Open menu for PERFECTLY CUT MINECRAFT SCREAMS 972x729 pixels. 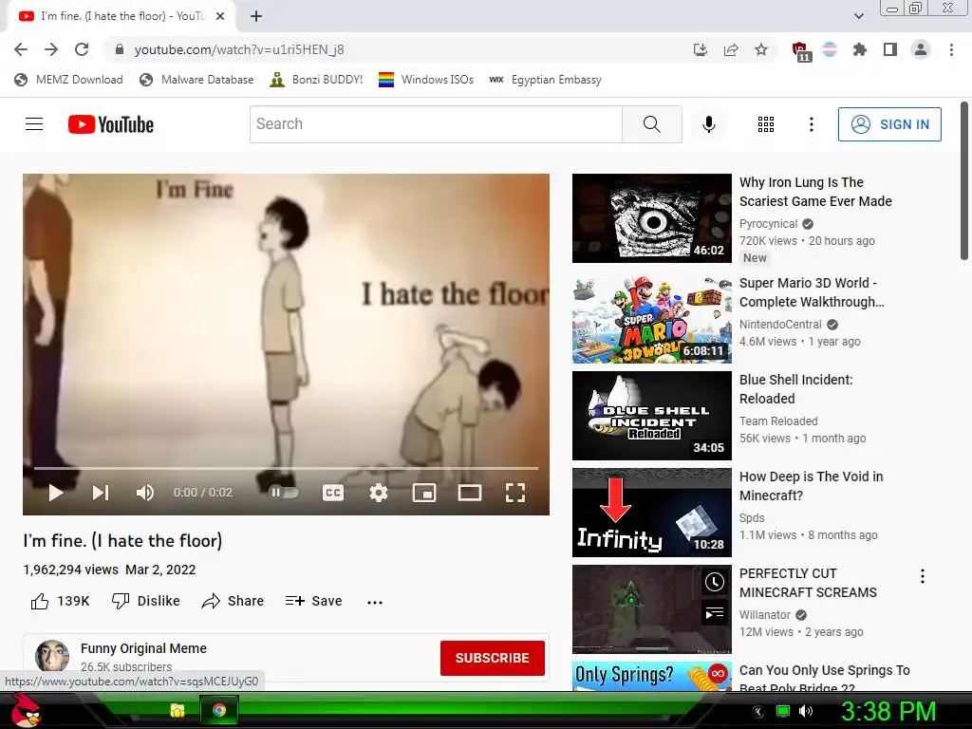click(923, 576)
